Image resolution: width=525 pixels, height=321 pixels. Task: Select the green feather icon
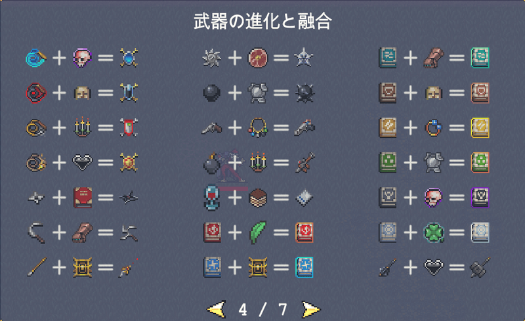(x=258, y=232)
